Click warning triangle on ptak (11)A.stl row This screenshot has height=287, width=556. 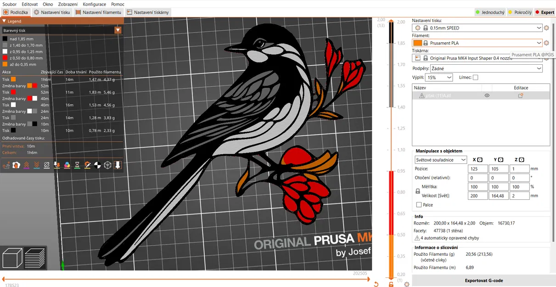[x=421, y=96]
